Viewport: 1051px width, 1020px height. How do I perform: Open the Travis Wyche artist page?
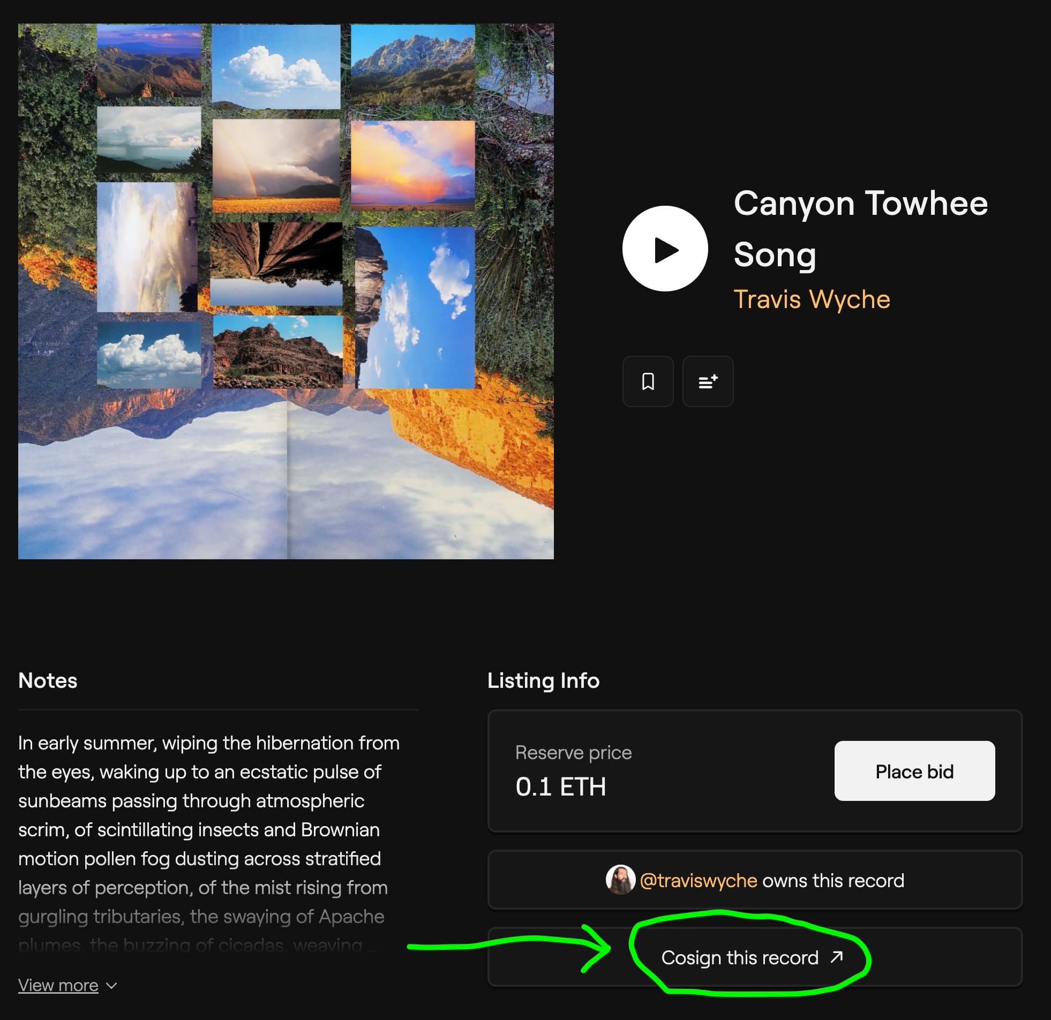(812, 299)
